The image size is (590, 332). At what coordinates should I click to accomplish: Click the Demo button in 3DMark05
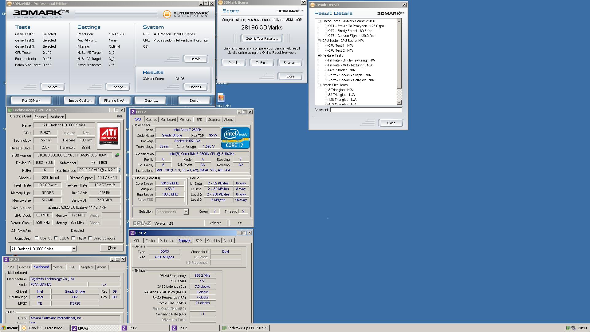[195, 101]
